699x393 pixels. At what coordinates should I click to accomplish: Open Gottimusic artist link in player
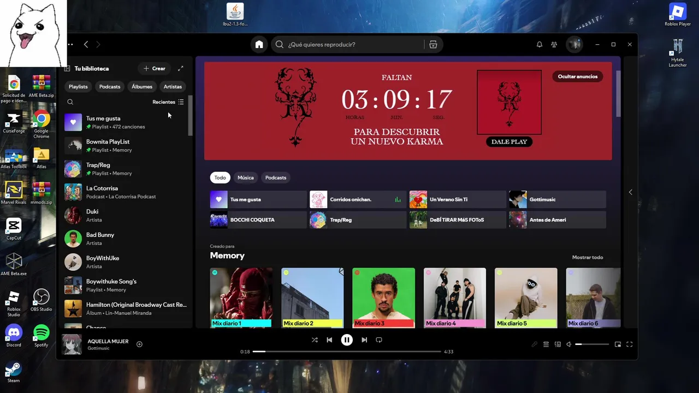pos(99,348)
